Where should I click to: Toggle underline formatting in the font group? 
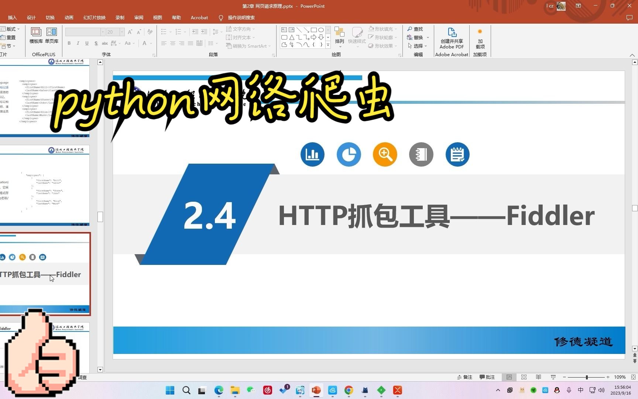(87, 43)
